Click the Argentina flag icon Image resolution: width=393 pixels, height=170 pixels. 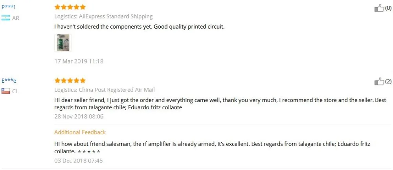pyautogui.click(x=6, y=18)
